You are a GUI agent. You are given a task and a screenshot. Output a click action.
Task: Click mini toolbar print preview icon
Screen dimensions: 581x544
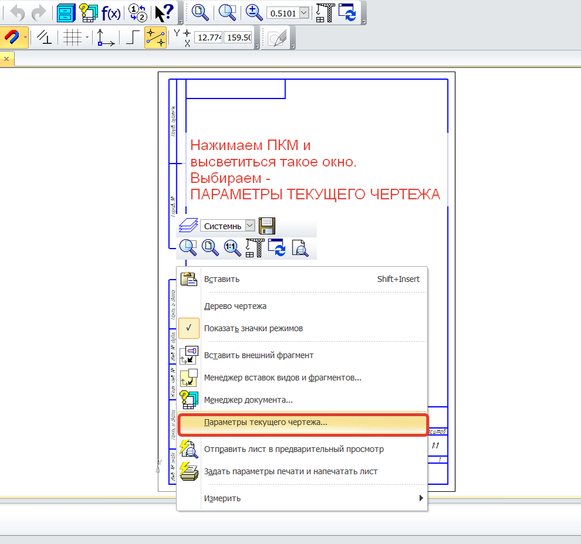[300, 248]
